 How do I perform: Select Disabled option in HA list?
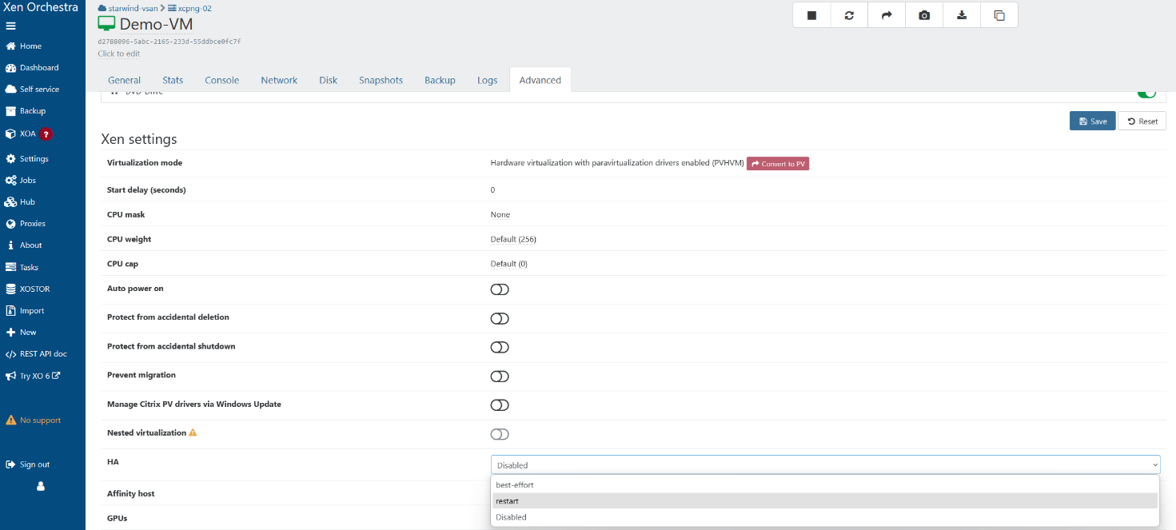(825, 517)
